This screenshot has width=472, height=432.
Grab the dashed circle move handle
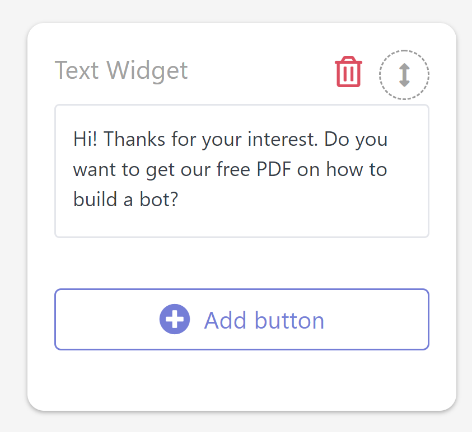[x=404, y=75]
